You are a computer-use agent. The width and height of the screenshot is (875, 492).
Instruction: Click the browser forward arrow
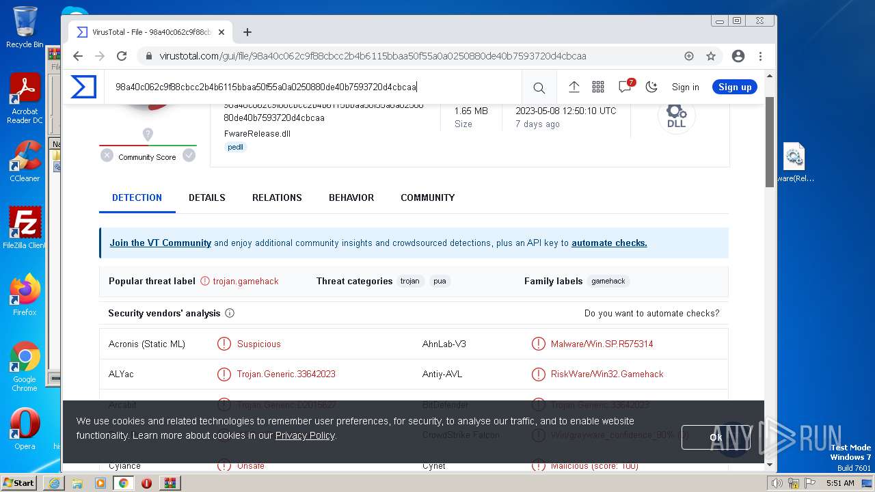click(100, 56)
